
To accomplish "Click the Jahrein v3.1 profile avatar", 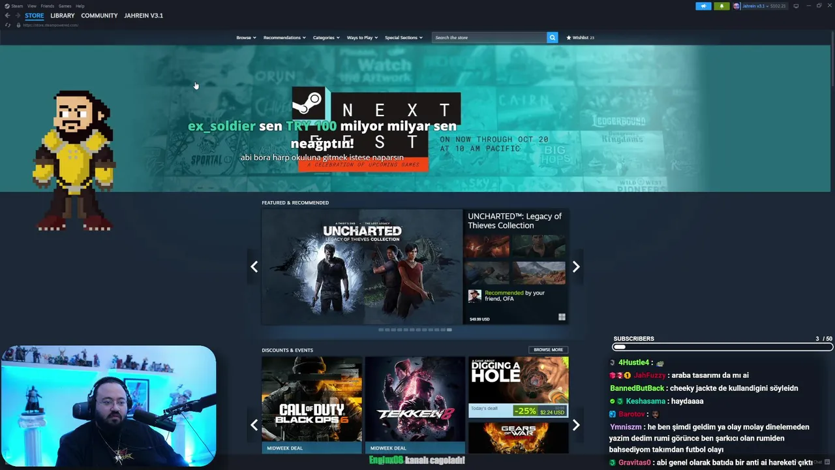I will (736, 6).
